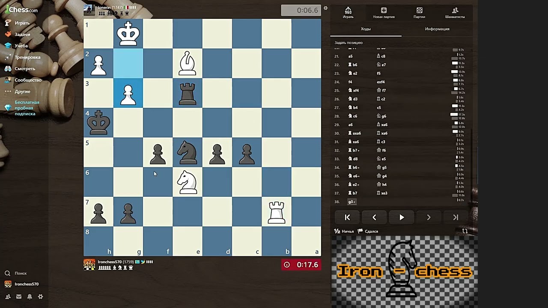Viewport: 548px width, 308px height.
Task: Play the moves automatically
Action: click(402, 217)
